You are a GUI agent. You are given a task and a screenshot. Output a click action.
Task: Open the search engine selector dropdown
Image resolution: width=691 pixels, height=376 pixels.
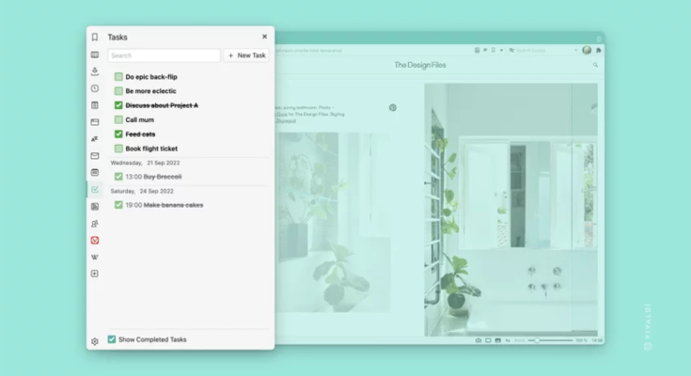510,50
